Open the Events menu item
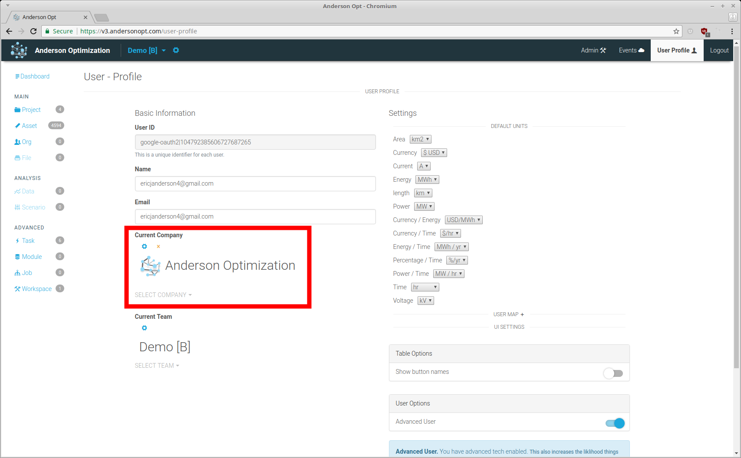This screenshot has width=741, height=458. [631, 50]
